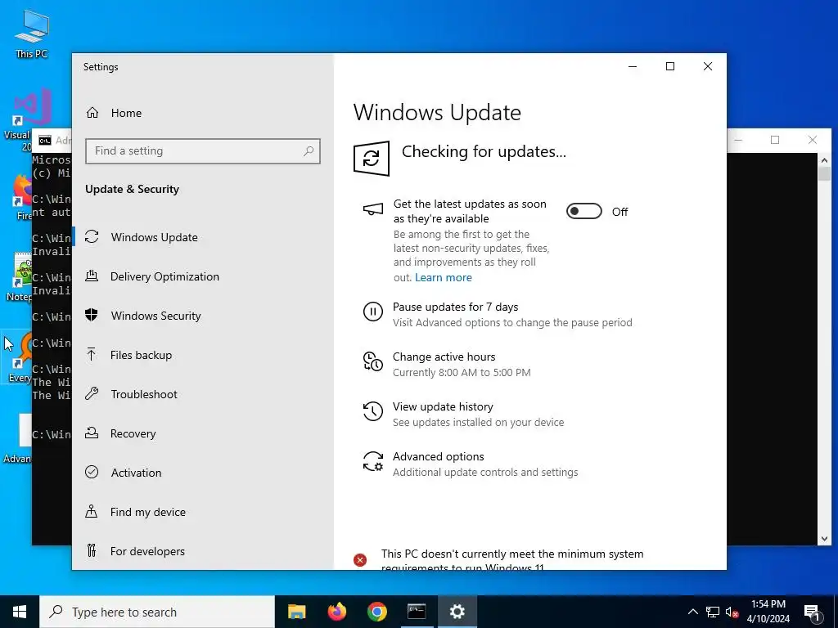
Task: Click the megaphone latest updates icon
Action: coord(373,209)
